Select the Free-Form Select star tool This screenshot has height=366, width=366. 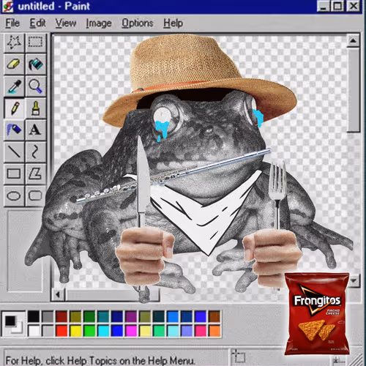14,42
